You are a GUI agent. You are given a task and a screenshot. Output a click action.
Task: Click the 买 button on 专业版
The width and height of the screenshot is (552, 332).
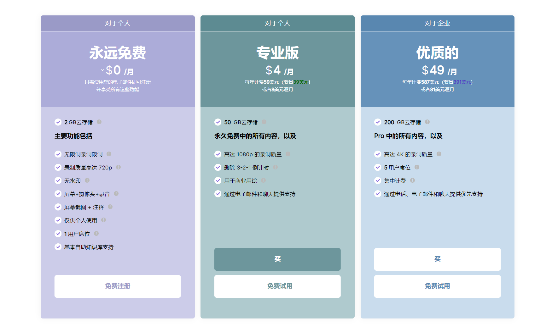tap(277, 259)
